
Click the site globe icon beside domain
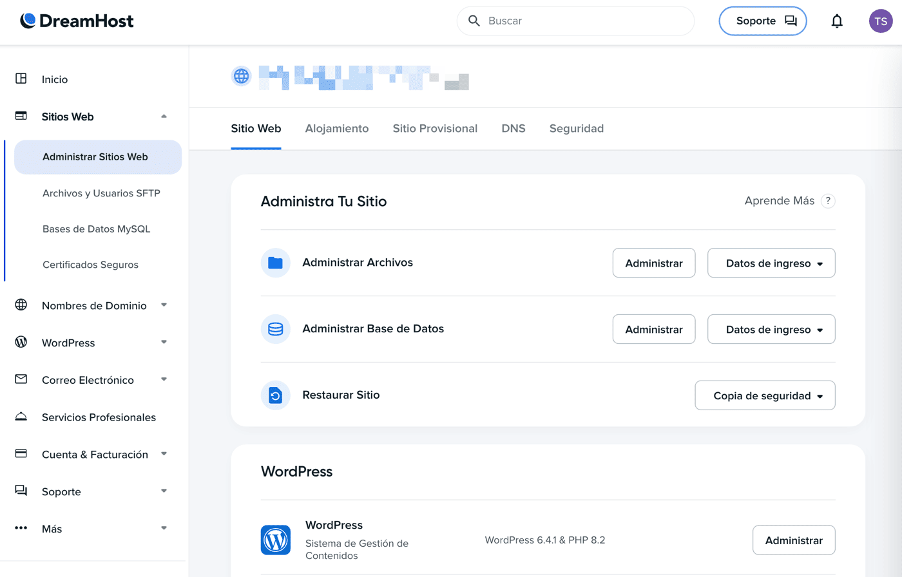(x=242, y=76)
